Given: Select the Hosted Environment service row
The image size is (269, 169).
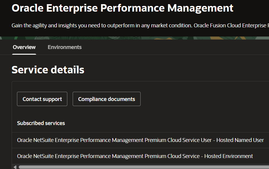Looking at the screenshot, I should [x=135, y=156].
